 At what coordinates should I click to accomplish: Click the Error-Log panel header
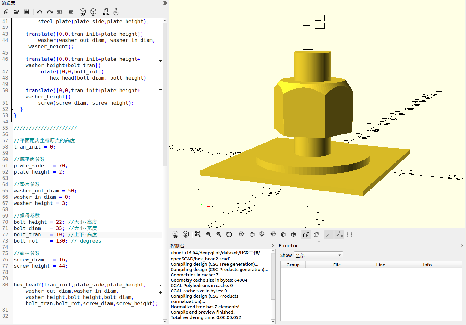tap(289, 246)
